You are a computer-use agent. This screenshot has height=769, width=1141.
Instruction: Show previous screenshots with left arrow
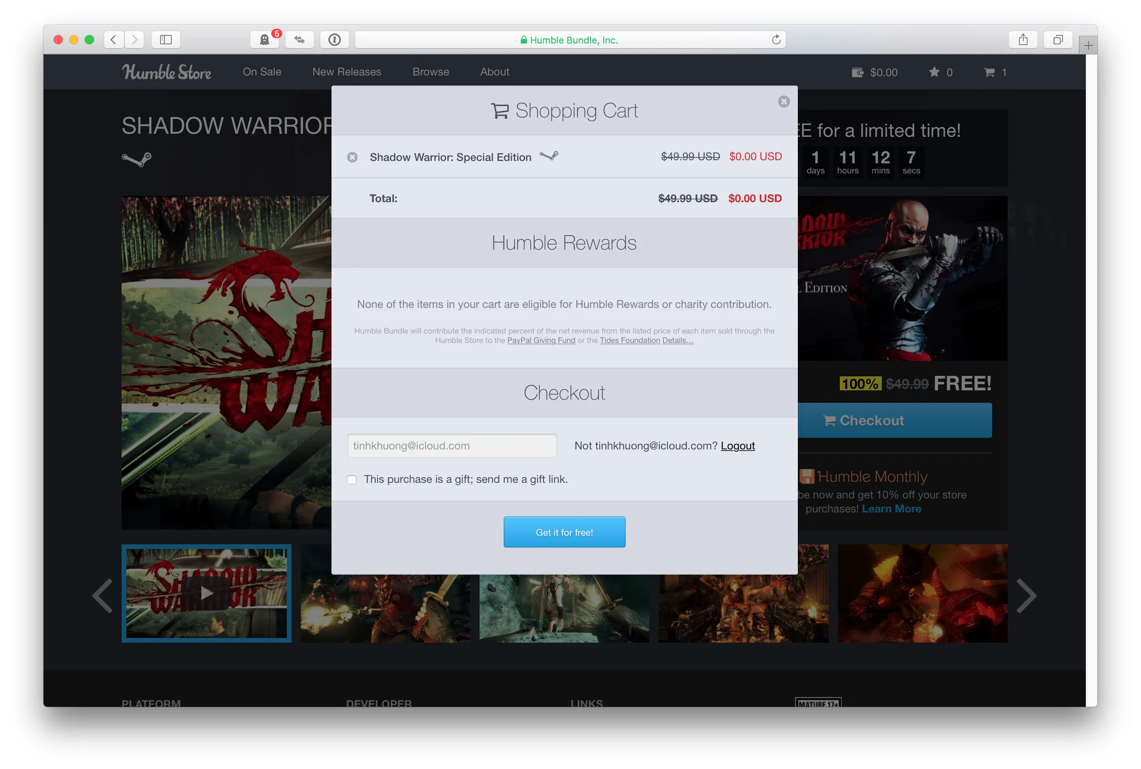pyautogui.click(x=103, y=596)
